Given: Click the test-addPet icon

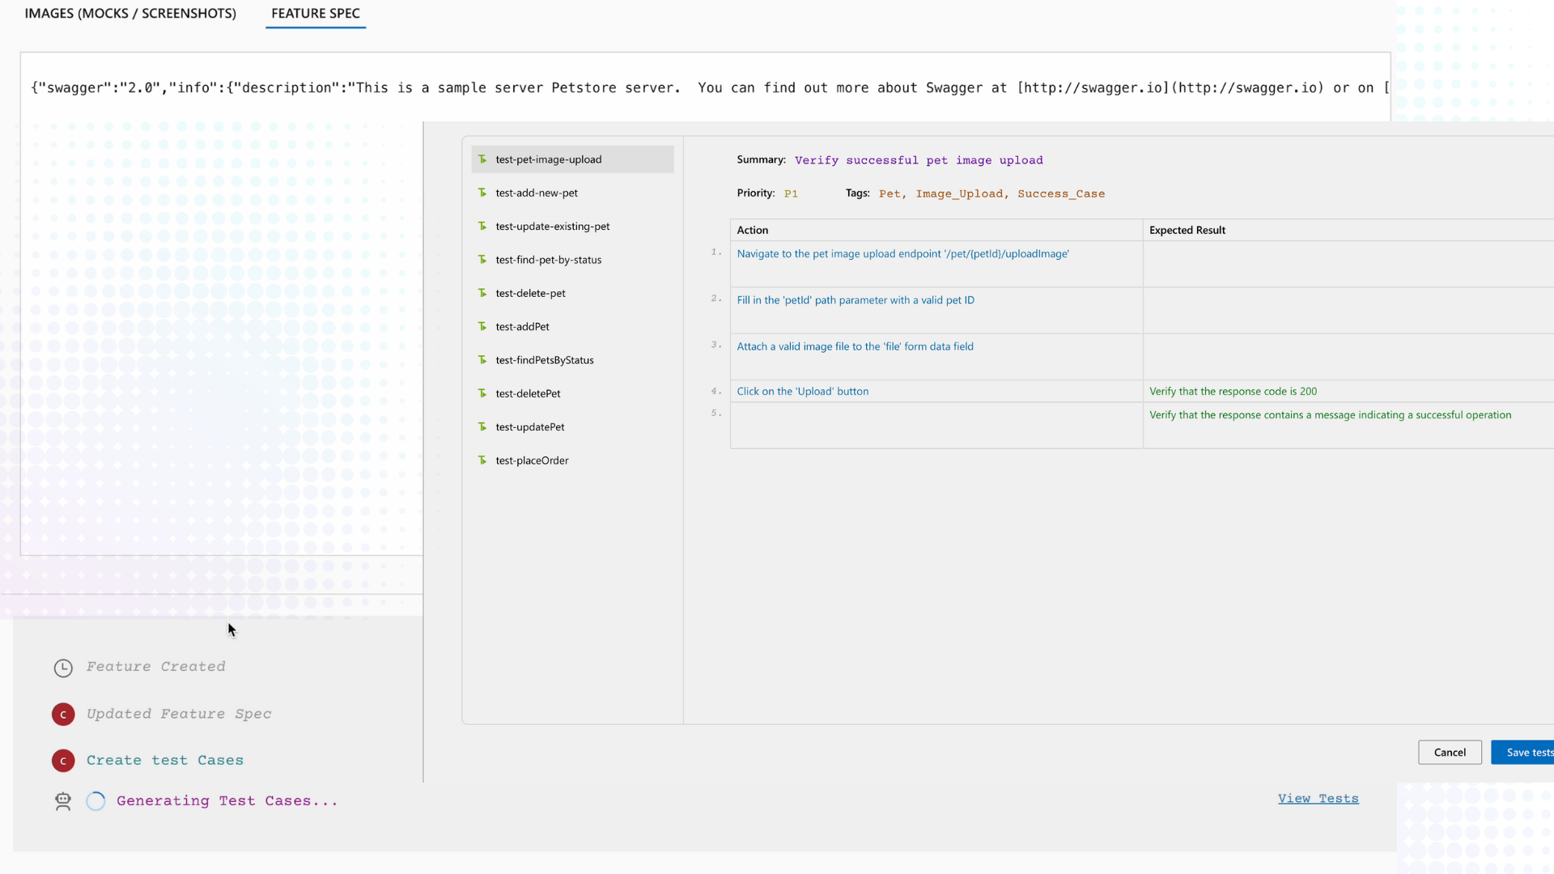Looking at the screenshot, I should tap(483, 325).
